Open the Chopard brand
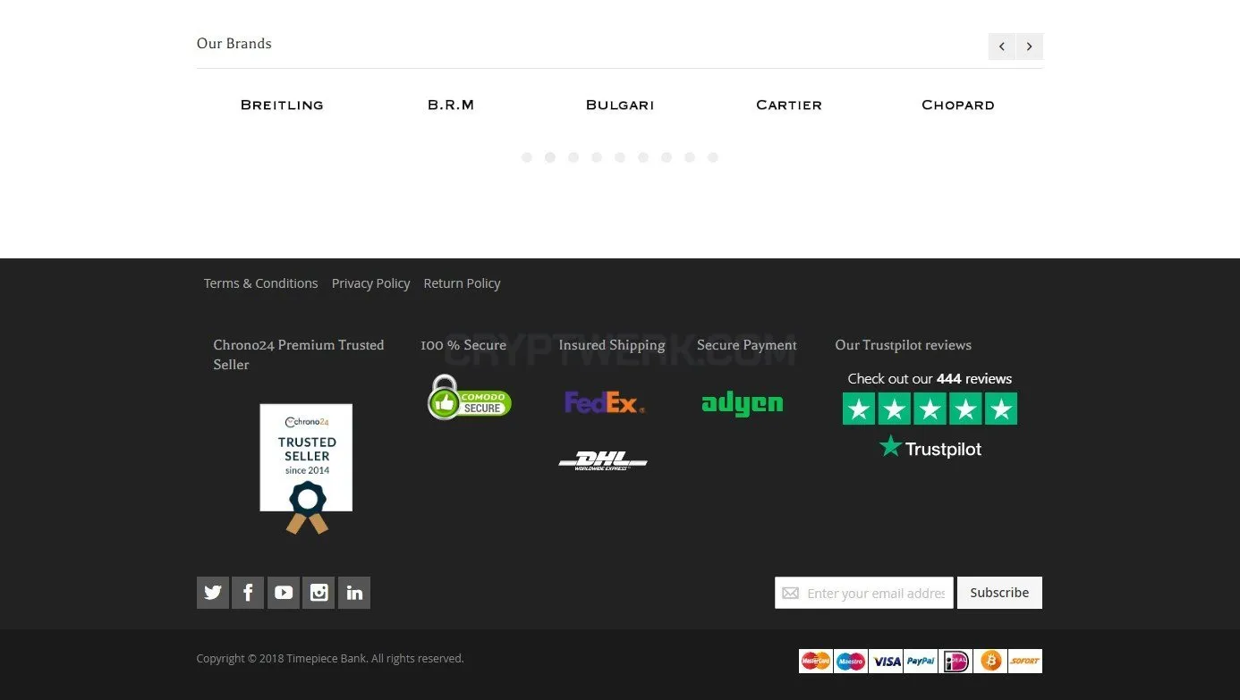 pos(958,105)
